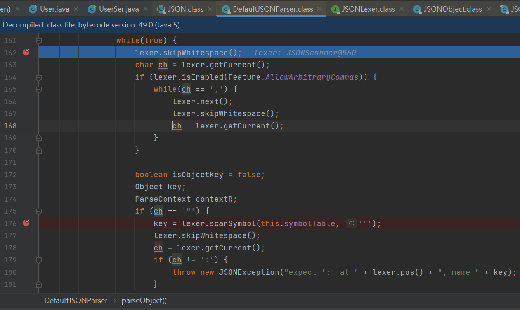Click 'JSONException' in the throw statement
The width and height of the screenshot is (520, 310).
[249, 272]
